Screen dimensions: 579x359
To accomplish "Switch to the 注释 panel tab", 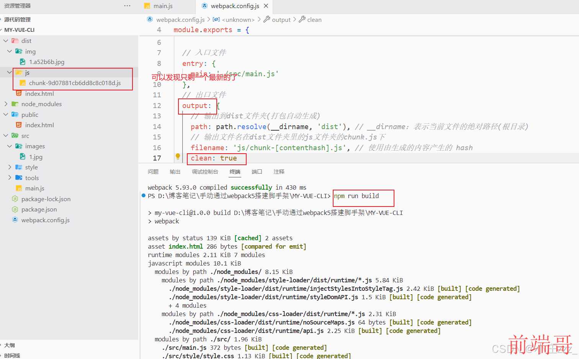I will [279, 172].
